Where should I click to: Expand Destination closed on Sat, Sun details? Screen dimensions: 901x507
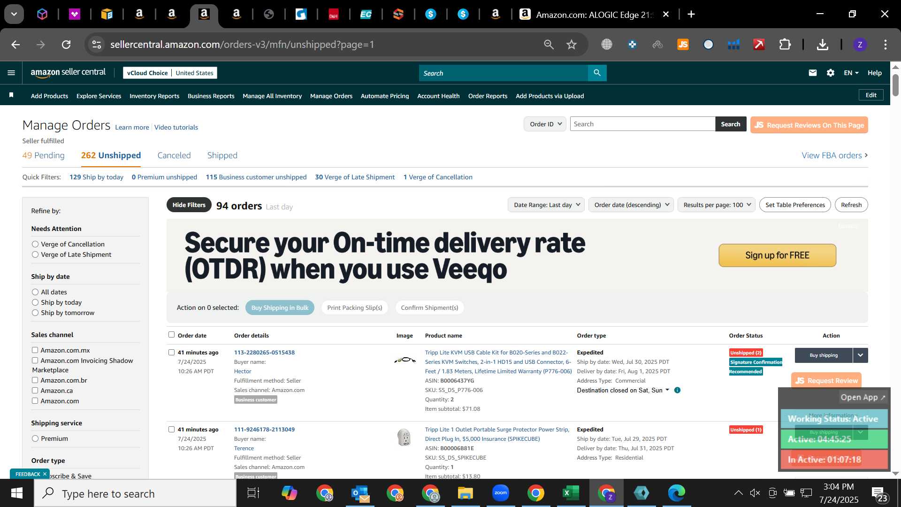[x=667, y=390]
